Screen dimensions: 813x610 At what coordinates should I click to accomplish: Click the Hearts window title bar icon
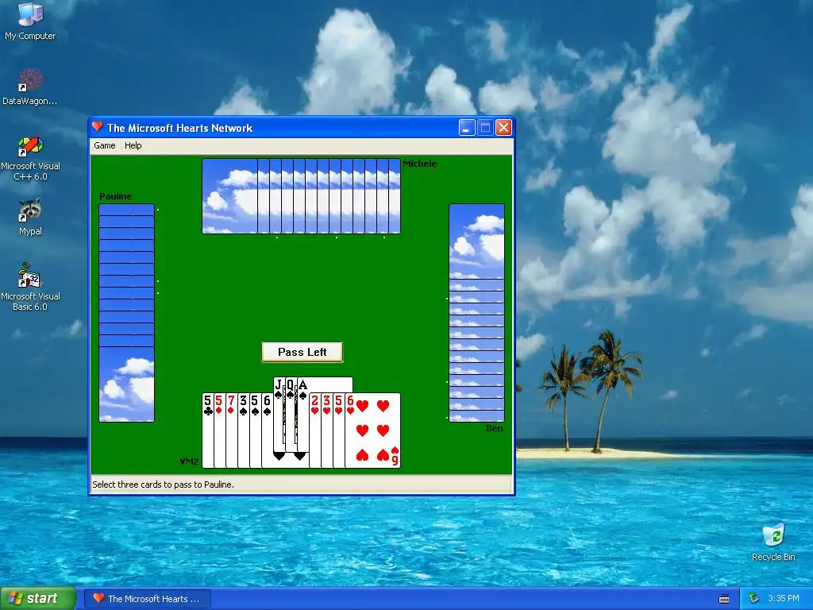pos(98,127)
